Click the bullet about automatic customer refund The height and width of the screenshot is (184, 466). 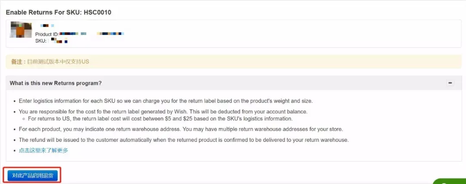184,140
